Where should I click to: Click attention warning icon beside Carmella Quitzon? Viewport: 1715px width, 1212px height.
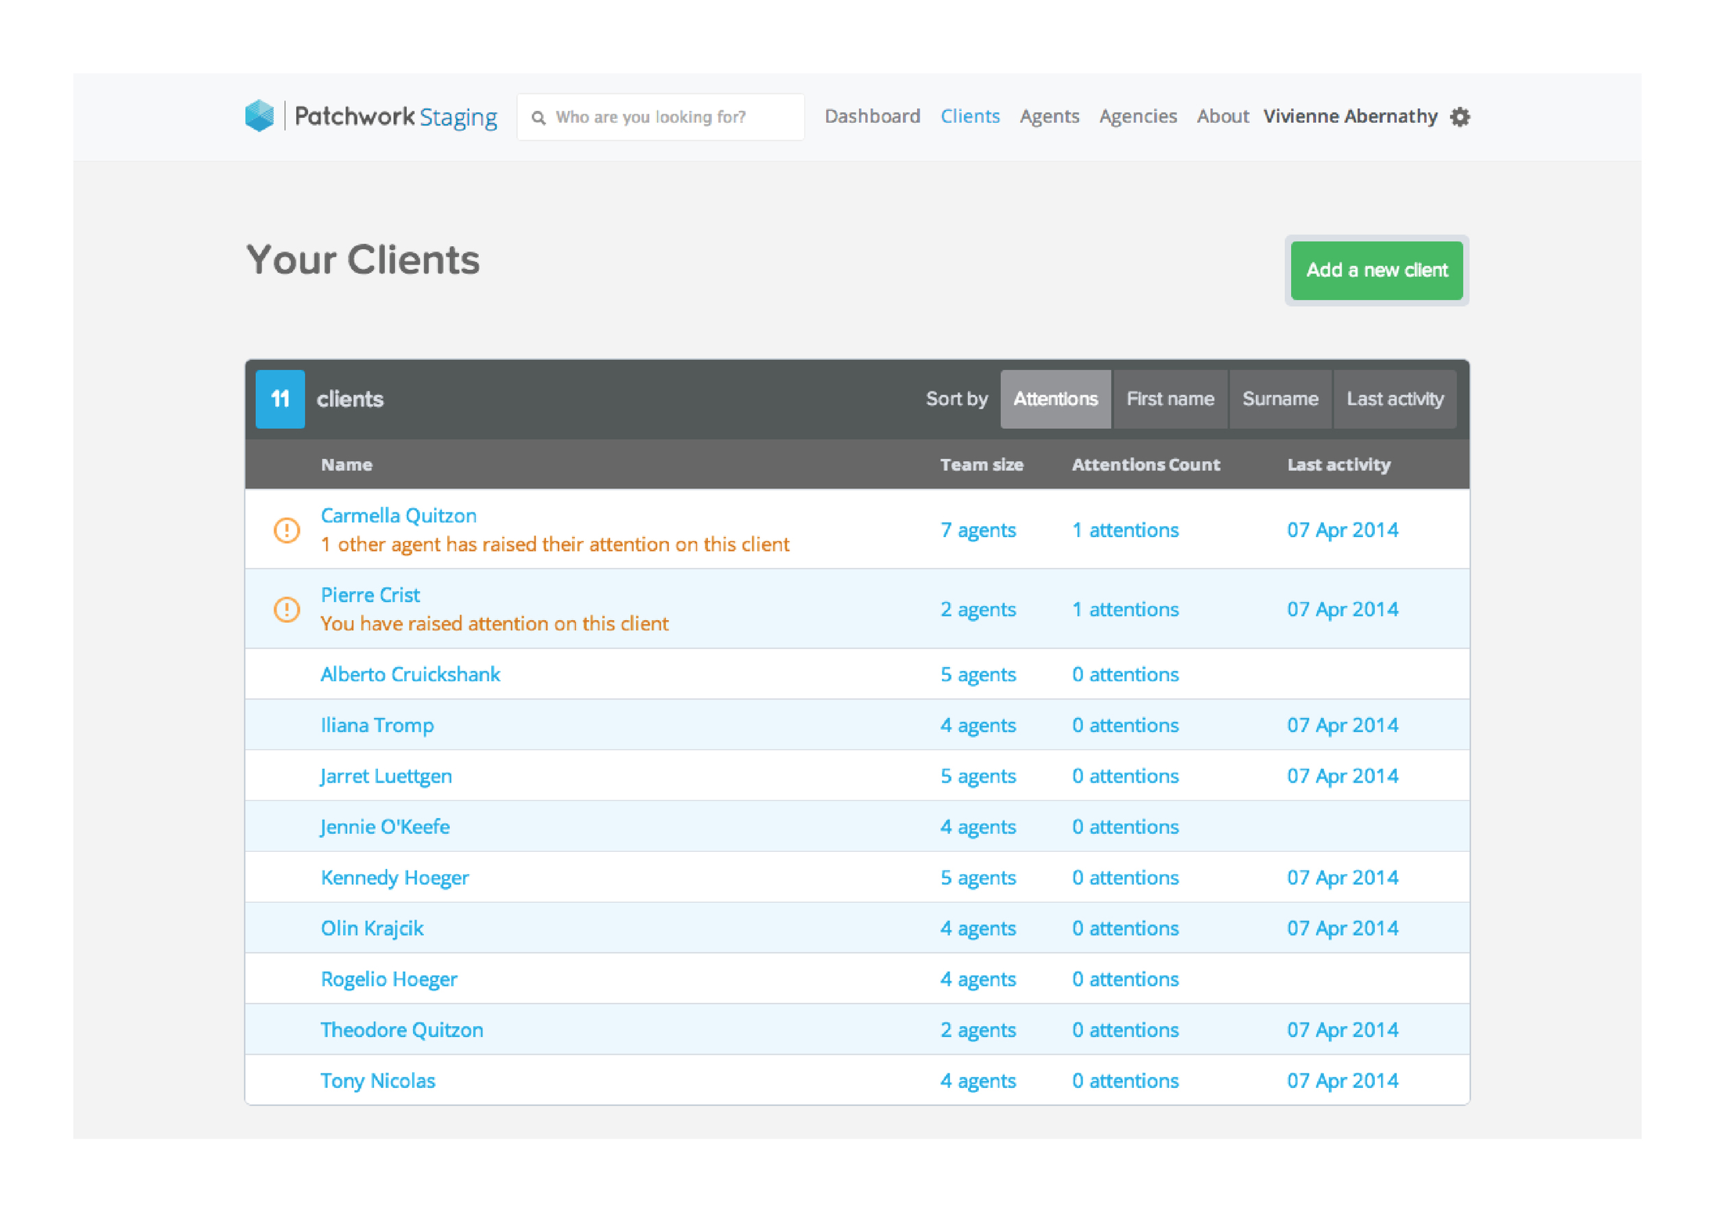286,530
